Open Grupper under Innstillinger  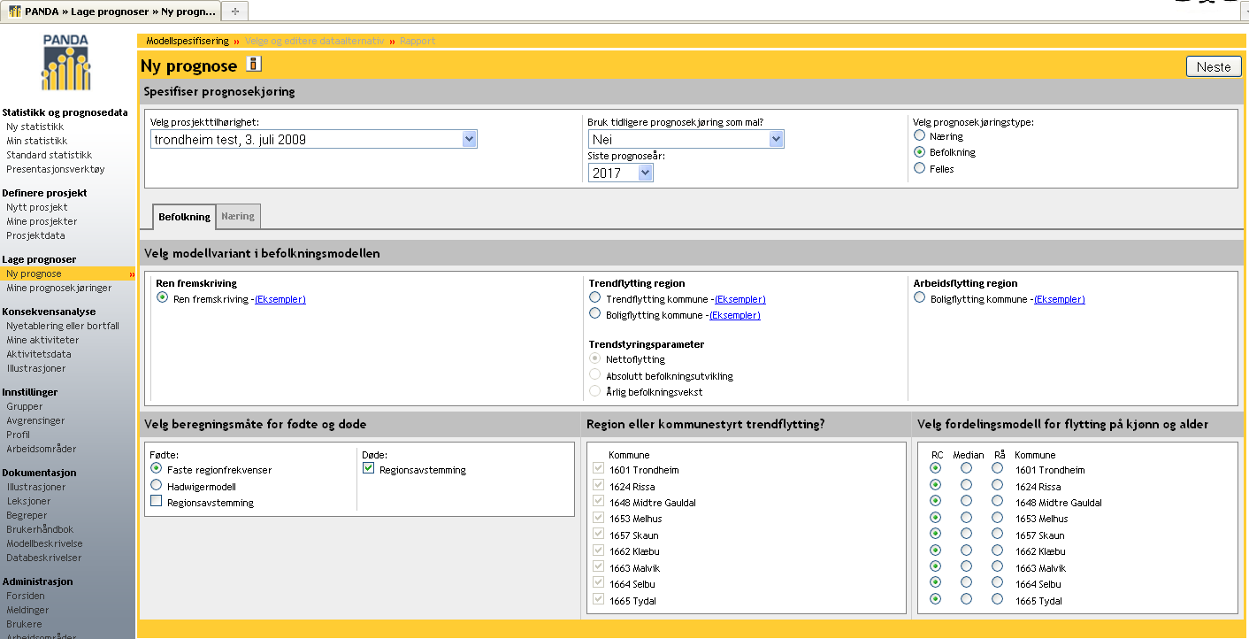(24, 406)
